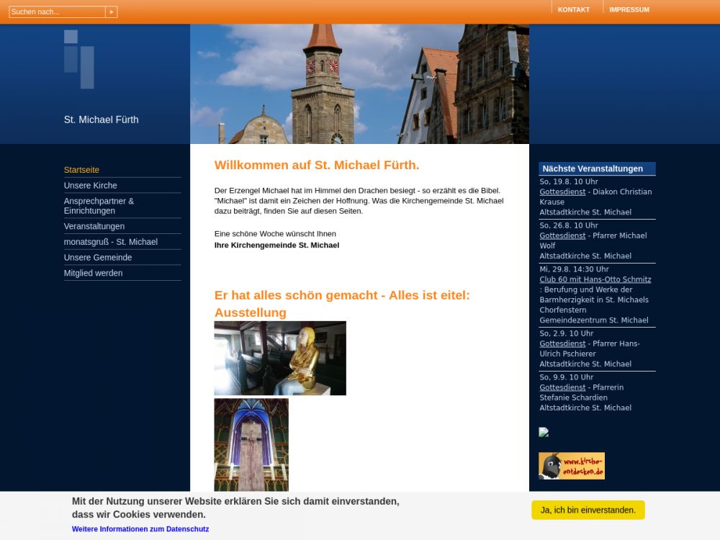Select 'Ansprechpartner & Einrichtungen' menu entry

(x=99, y=206)
